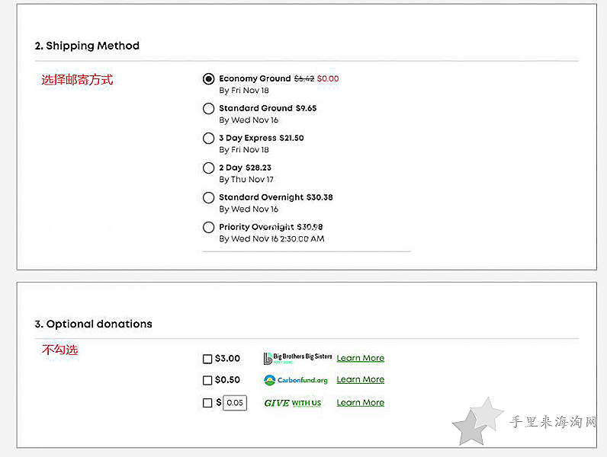Image resolution: width=607 pixels, height=457 pixels.
Task: Select Standard Overnight $30.38 shipping
Action: [x=208, y=197]
